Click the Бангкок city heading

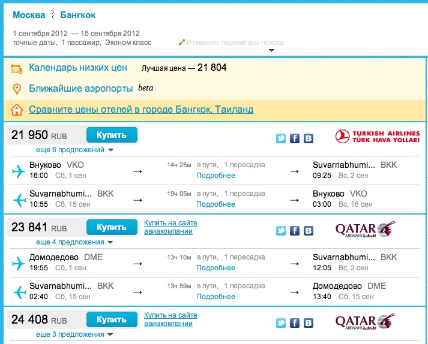77,15
